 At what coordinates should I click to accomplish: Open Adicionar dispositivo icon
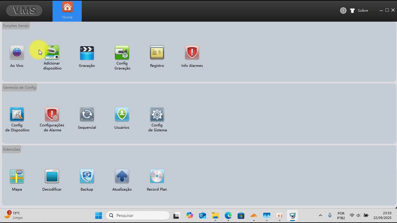point(52,53)
